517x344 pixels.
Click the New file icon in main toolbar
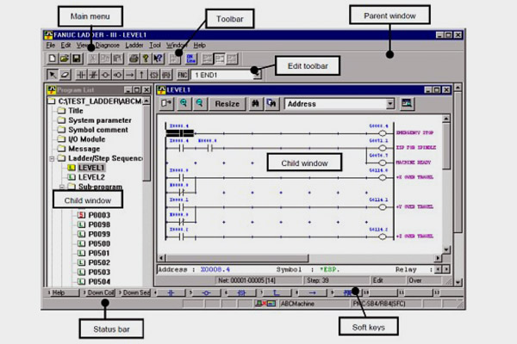click(52, 58)
